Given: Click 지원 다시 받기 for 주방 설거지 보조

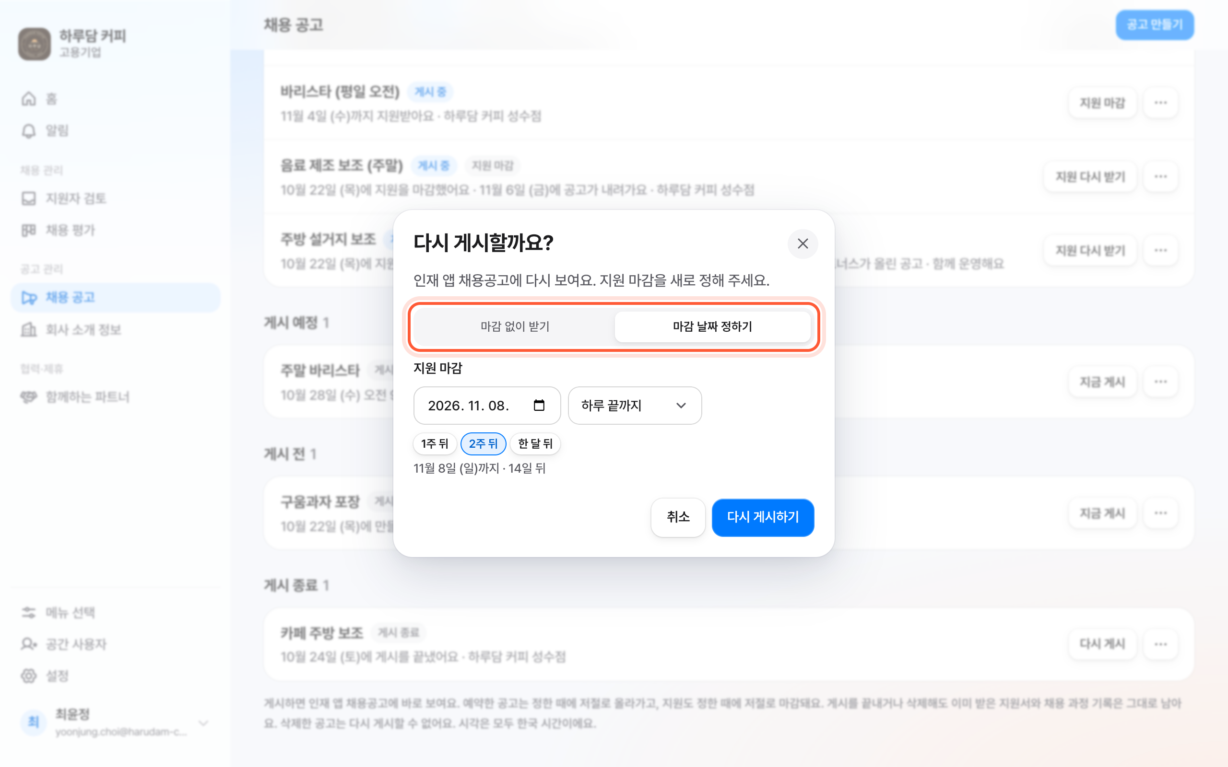Looking at the screenshot, I should click(1090, 250).
